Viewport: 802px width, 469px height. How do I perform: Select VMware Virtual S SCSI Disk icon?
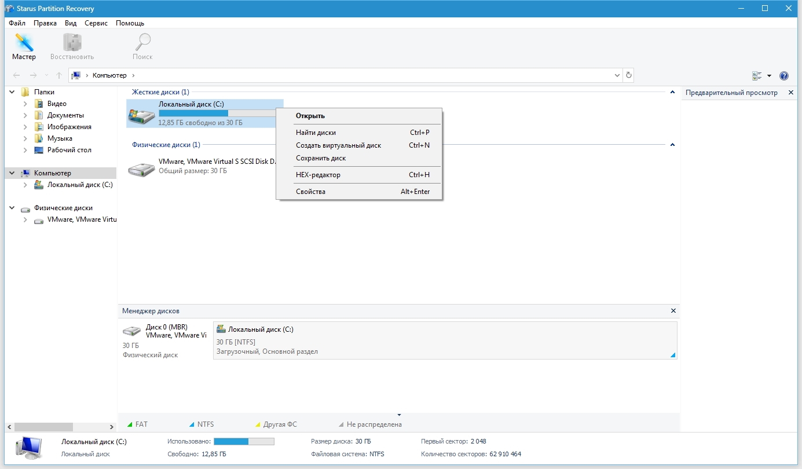point(141,168)
